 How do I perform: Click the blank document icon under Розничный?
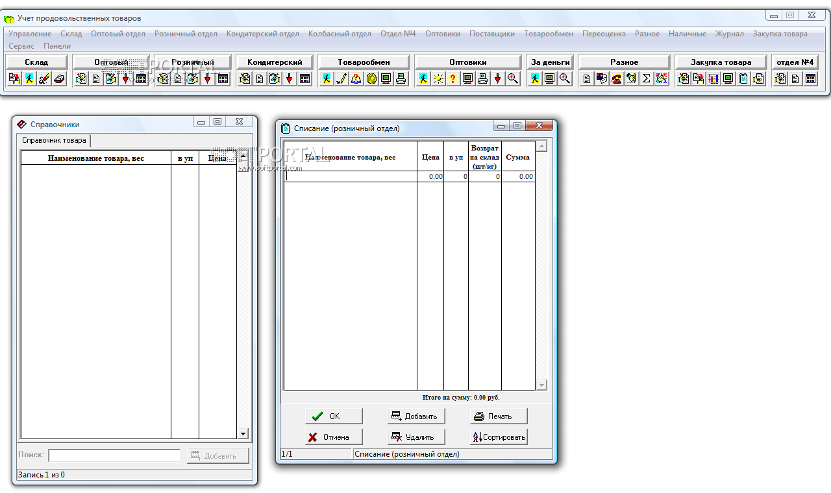pyautogui.click(x=178, y=78)
